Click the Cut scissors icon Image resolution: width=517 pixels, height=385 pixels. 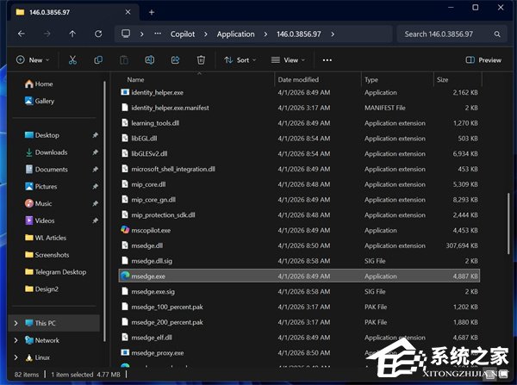point(72,60)
